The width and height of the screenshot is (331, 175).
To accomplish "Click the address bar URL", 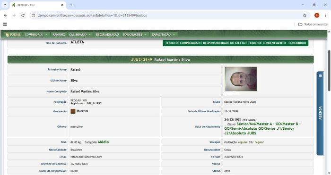I will coord(93,16).
